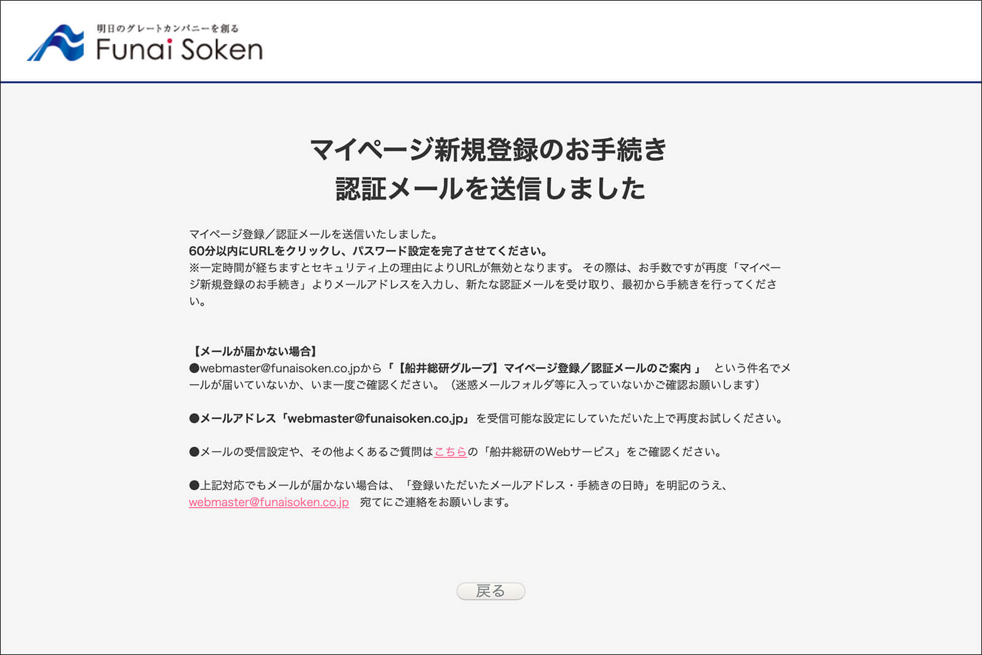The width and height of the screenshot is (982, 655).
Task: Click the bold subject 【船井総研グループ】マイページ登録／認証メールのご案内
Action: (544, 368)
